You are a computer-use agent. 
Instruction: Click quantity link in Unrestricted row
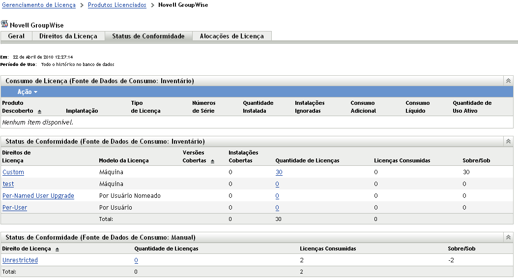(x=136, y=260)
